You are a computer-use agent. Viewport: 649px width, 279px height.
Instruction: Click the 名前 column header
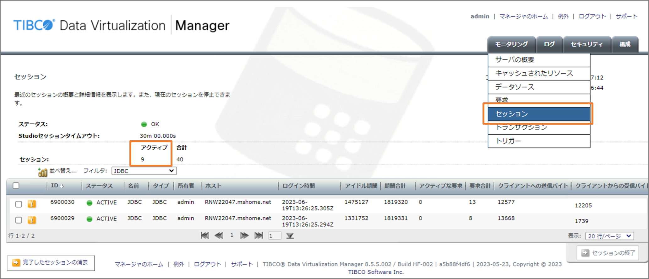pyautogui.click(x=133, y=186)
